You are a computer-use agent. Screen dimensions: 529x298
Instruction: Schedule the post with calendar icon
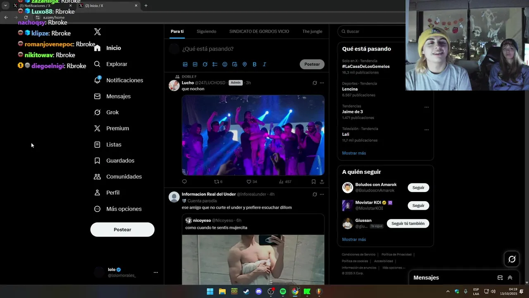click(x=235, y=65)
